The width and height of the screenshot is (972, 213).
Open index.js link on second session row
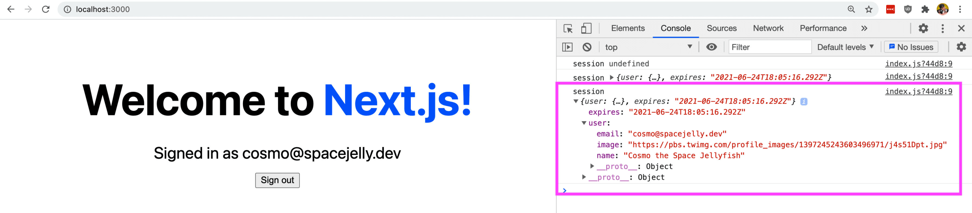(x=919, y=76)
